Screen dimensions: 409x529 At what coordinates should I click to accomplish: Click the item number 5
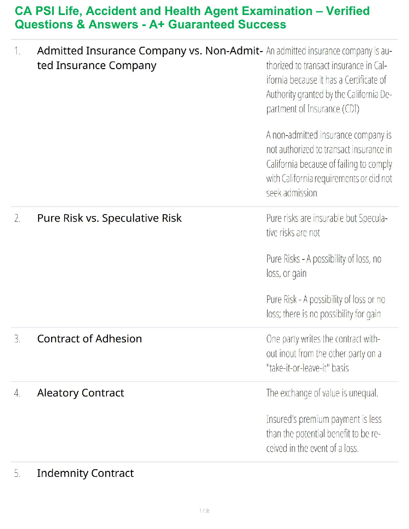pos(17,474)
